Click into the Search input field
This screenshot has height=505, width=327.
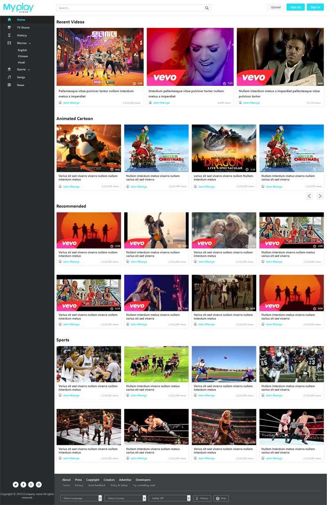(131, 8)
